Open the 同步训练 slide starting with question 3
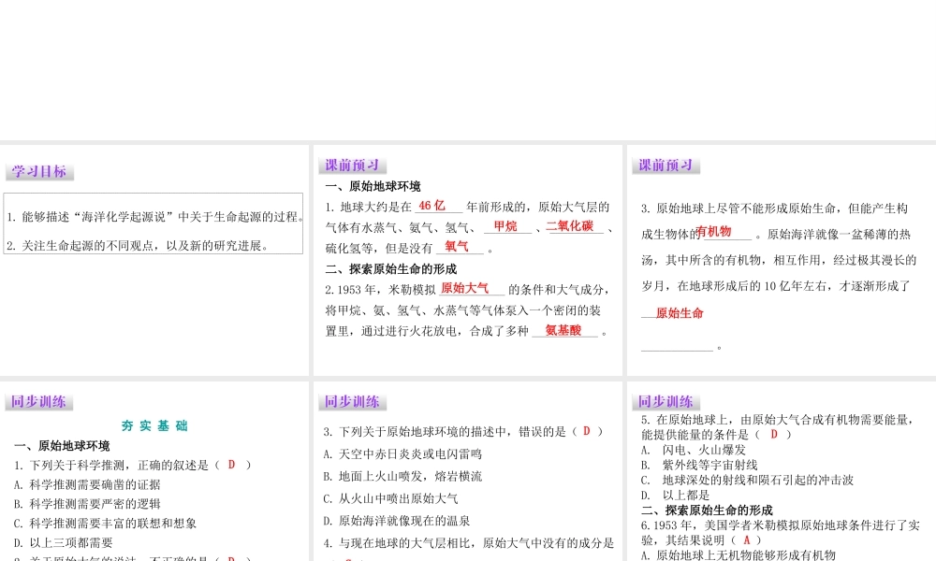The height and width of the screenshot is (561, 936). tap(467, 471)
